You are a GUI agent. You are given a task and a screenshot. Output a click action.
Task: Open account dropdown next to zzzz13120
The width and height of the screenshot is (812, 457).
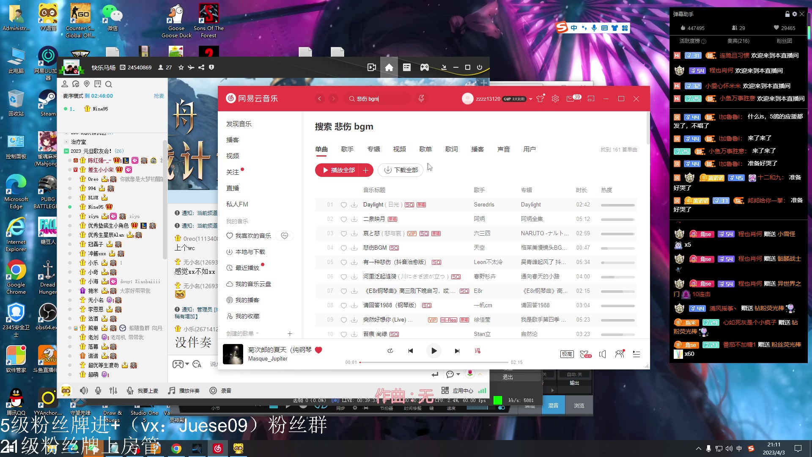pos(530,99)
